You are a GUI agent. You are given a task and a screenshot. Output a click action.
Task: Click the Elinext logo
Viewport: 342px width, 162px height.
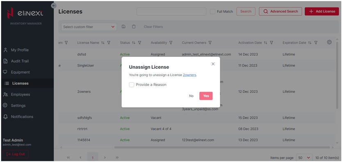pos(25,13)
